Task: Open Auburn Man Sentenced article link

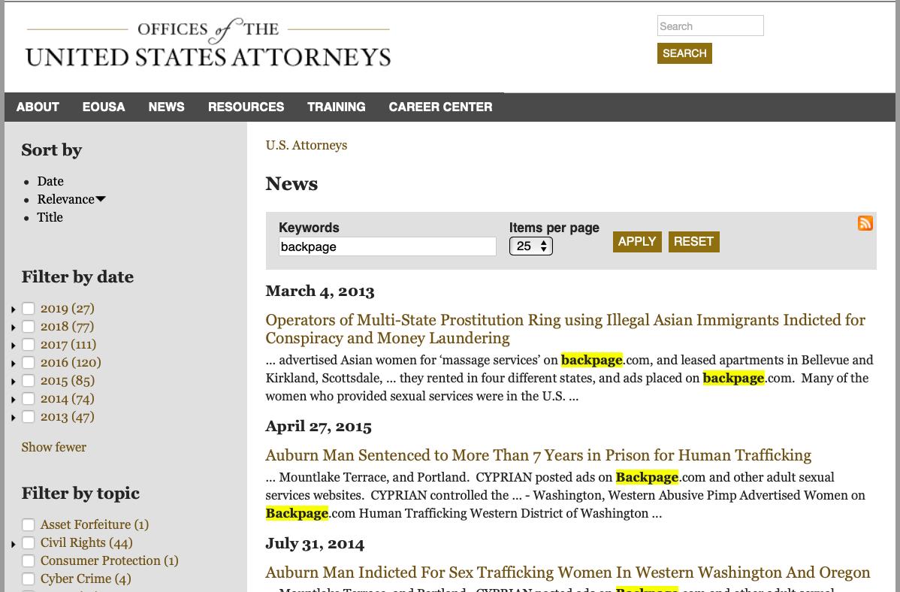Action: pos(539,455)
